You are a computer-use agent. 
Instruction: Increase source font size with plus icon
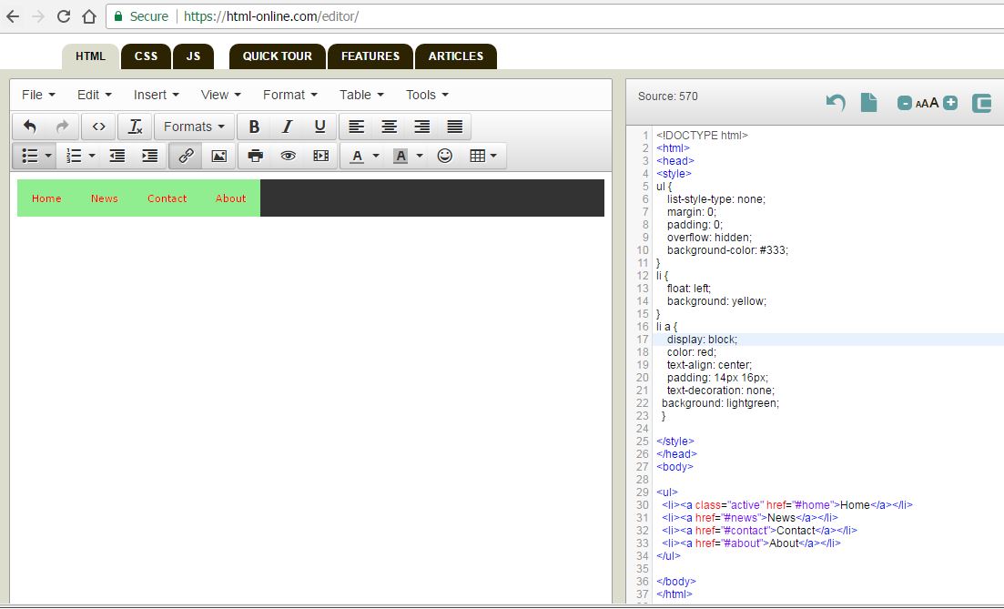950,103
